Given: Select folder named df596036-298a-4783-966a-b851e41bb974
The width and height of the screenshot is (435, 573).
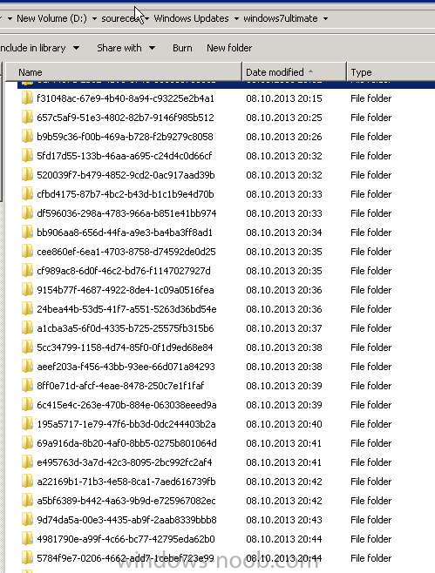Looking at the screenshot, I should [126, 213].
